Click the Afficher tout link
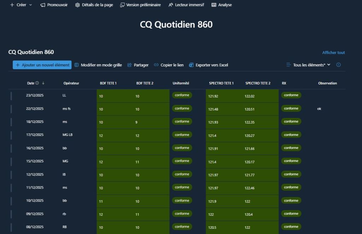The width and height of the screenshot is (362, 234). tap(333, 53)
